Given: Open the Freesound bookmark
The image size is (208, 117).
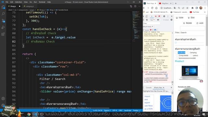Looking at the screenshot, I should (179, 12).
